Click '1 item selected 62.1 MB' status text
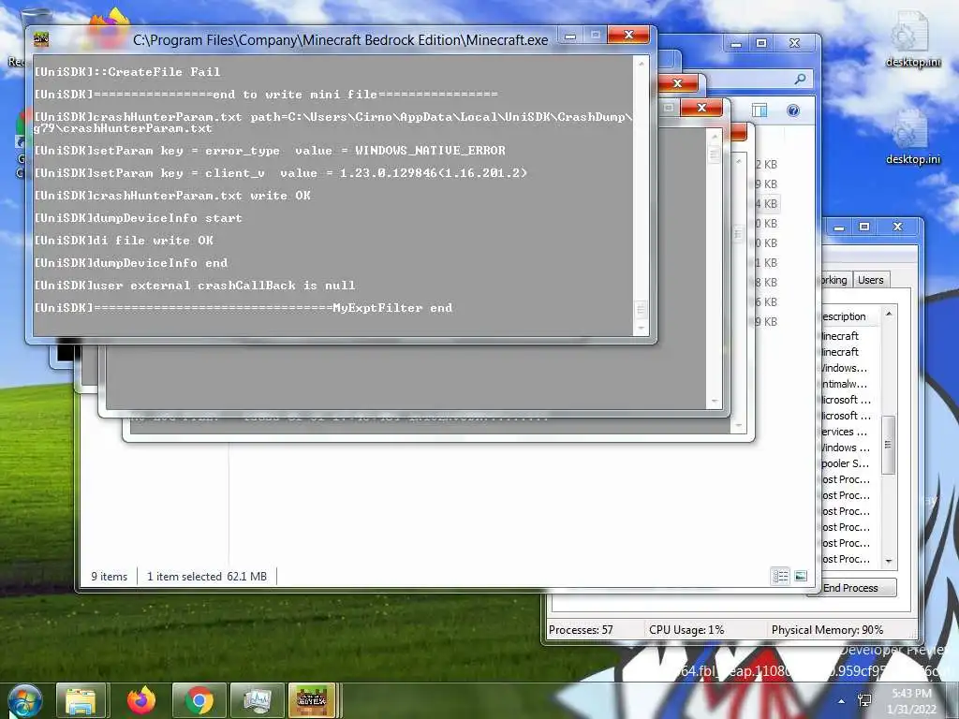 click(x=207, y=577)
